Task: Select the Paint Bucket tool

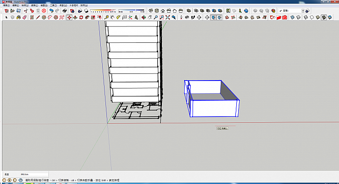Action: tap(18, 17)
